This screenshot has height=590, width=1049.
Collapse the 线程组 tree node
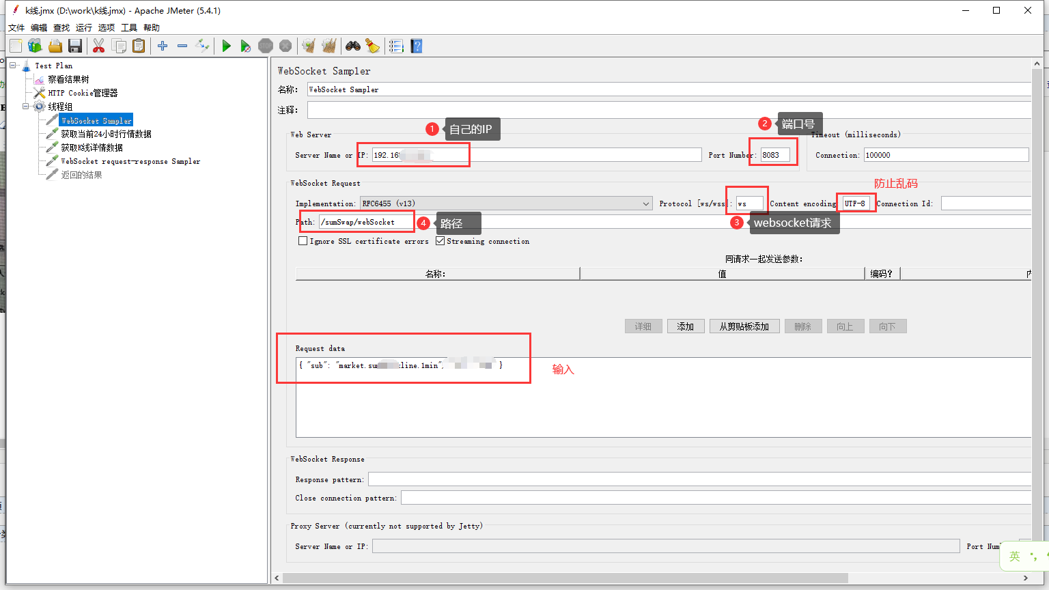coord(26,107)
